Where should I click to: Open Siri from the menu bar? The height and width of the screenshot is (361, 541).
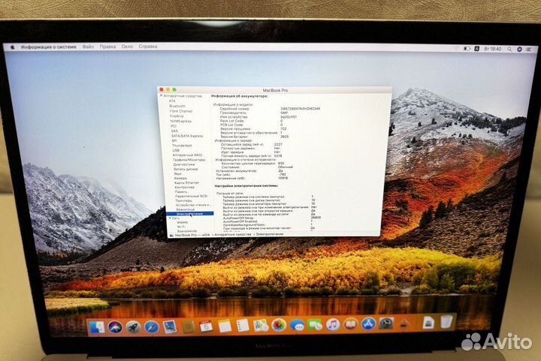[519, 50]
